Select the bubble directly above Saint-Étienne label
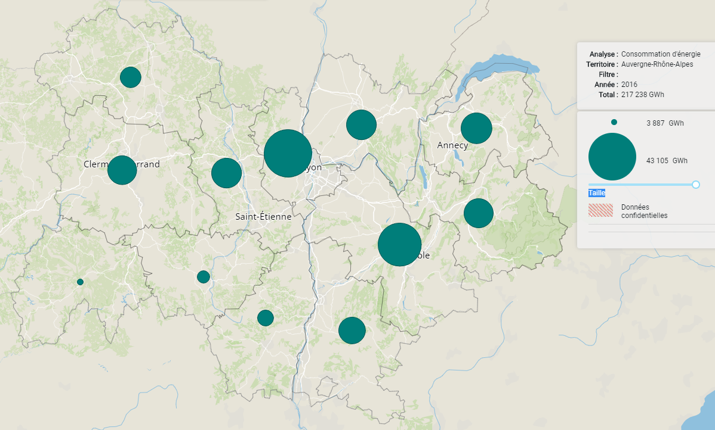Viewport: 715px width, 430px height. [x=226, y=173]
